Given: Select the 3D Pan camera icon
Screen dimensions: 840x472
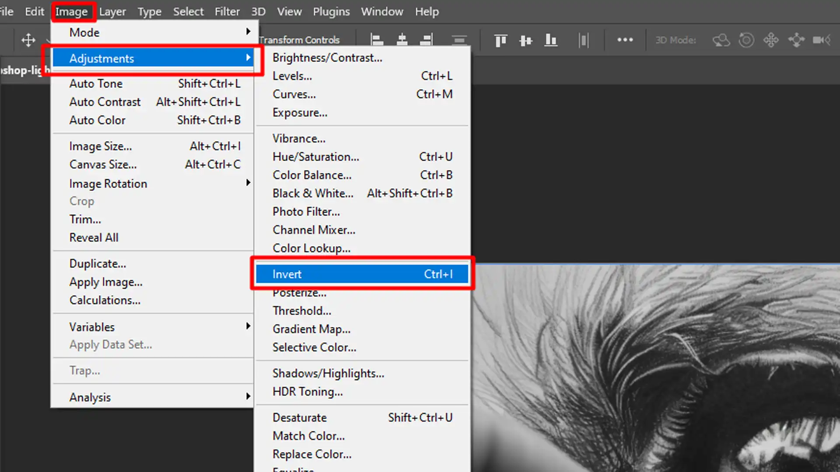Looking at the screenshot, I should coord(770,40).
